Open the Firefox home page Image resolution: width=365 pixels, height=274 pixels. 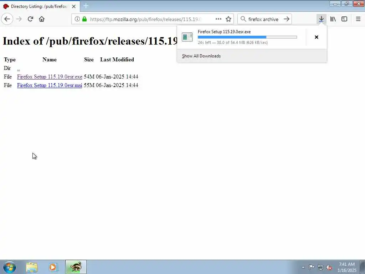(42, 19)
